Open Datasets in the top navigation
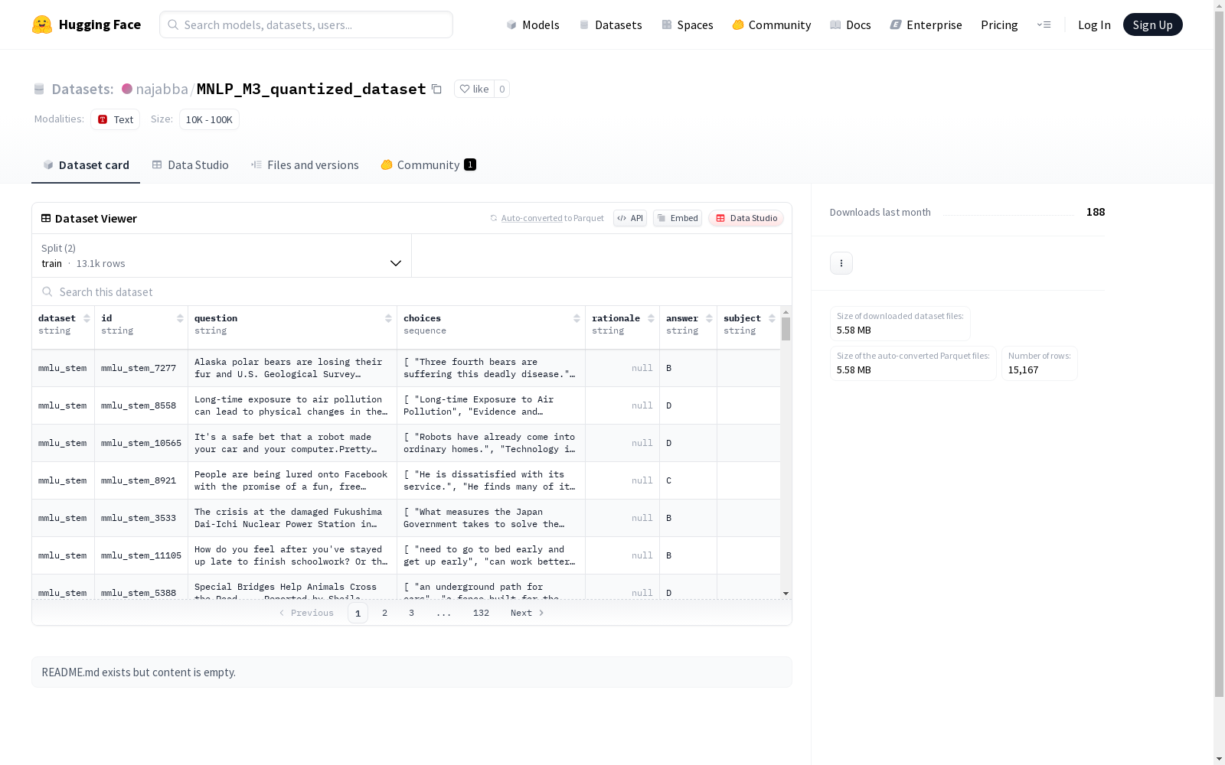 coord(610,24)
